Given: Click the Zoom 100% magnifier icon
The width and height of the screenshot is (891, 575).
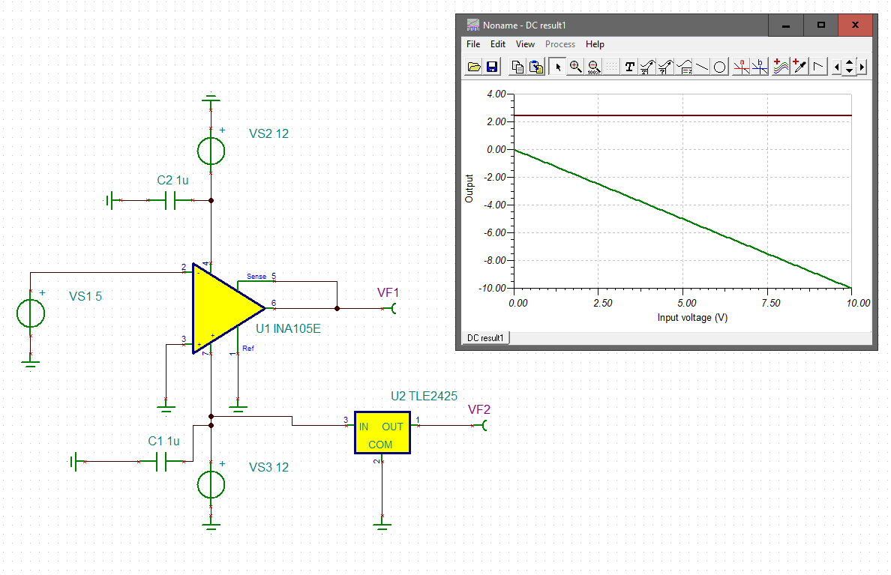Looking at the screenshot, I should [594, 67].
